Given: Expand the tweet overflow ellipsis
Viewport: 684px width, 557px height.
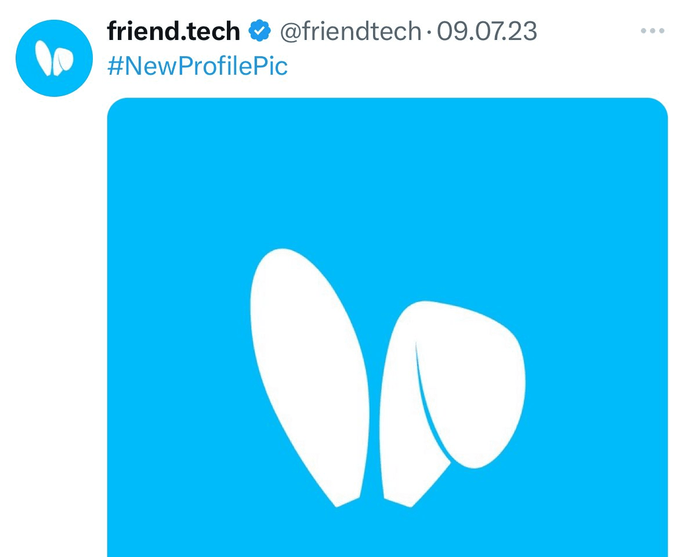Looking at the screenshot, I should click(x=652, y=31).
